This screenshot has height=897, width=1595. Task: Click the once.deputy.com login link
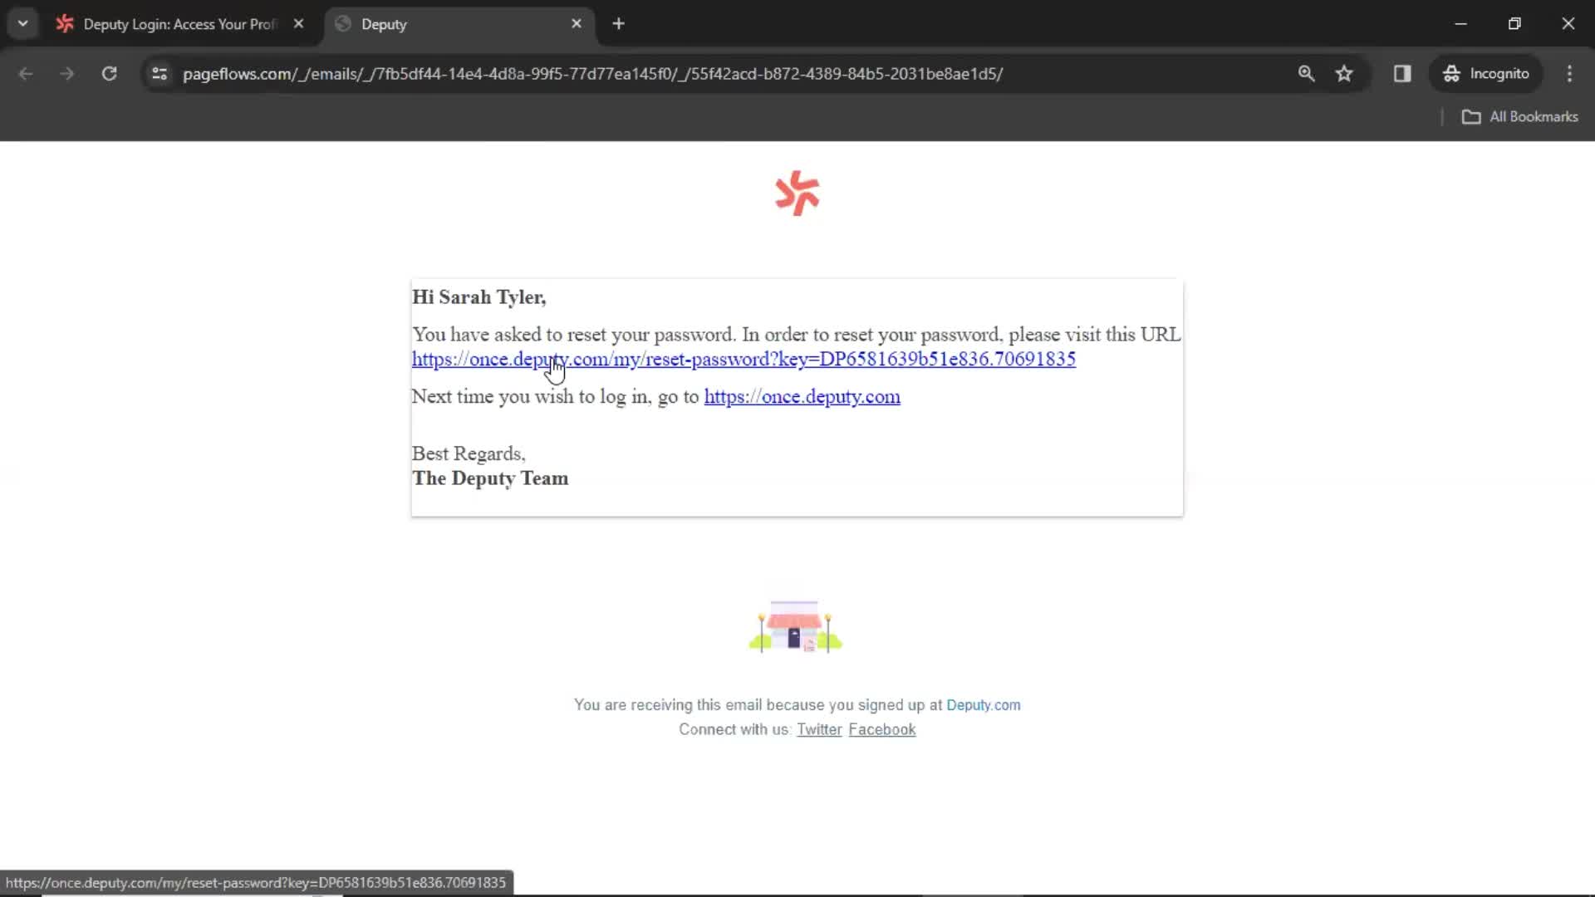pos(802,396)
